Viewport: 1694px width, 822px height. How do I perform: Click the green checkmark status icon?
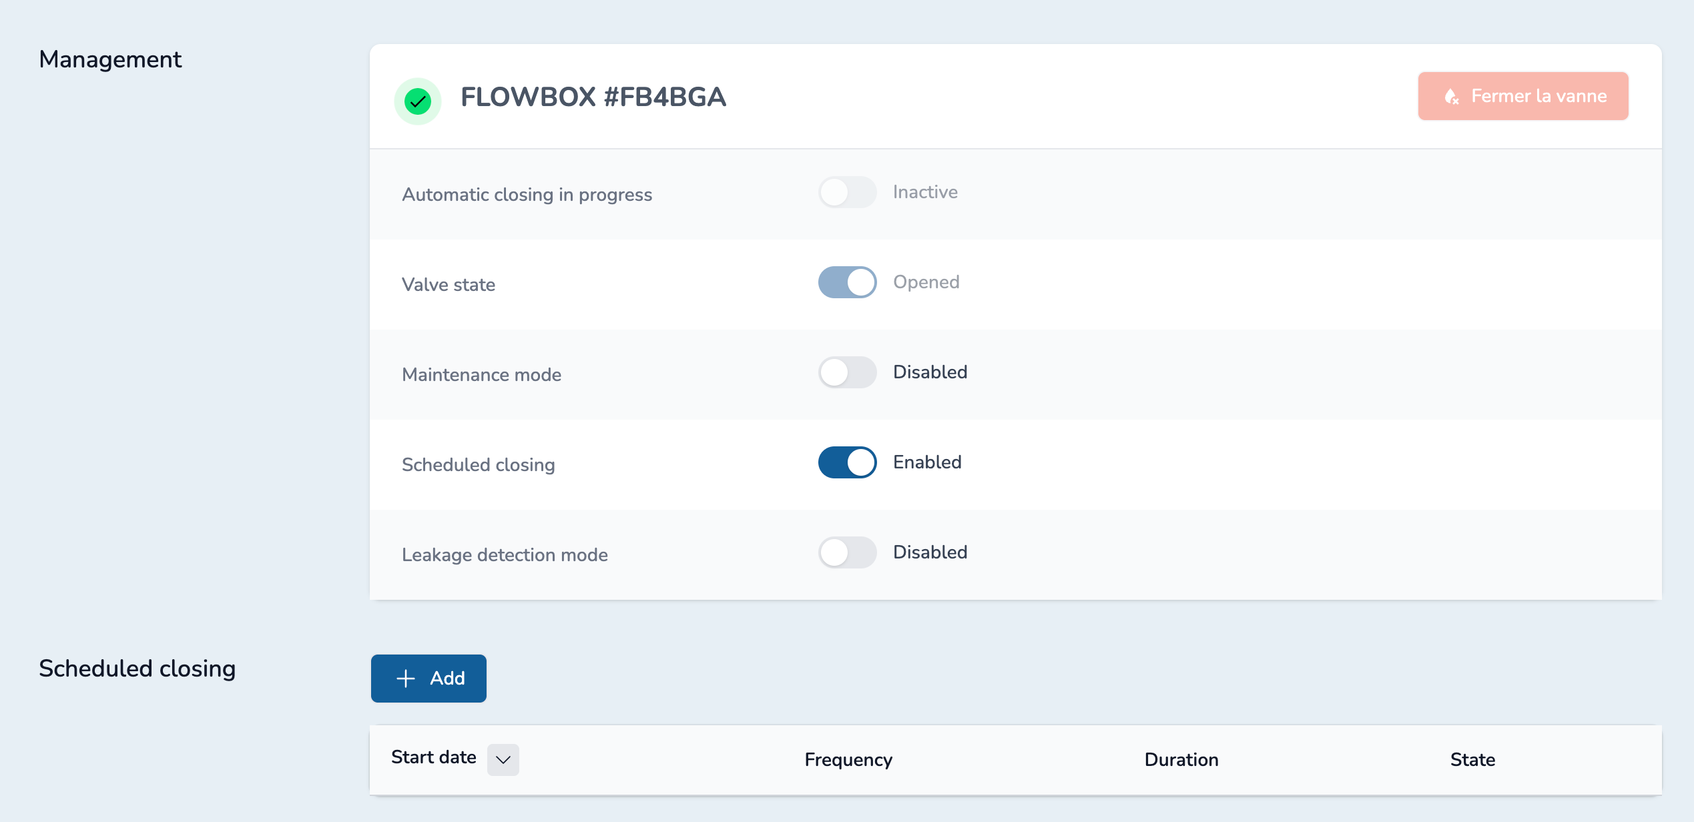tap(418, 101)
